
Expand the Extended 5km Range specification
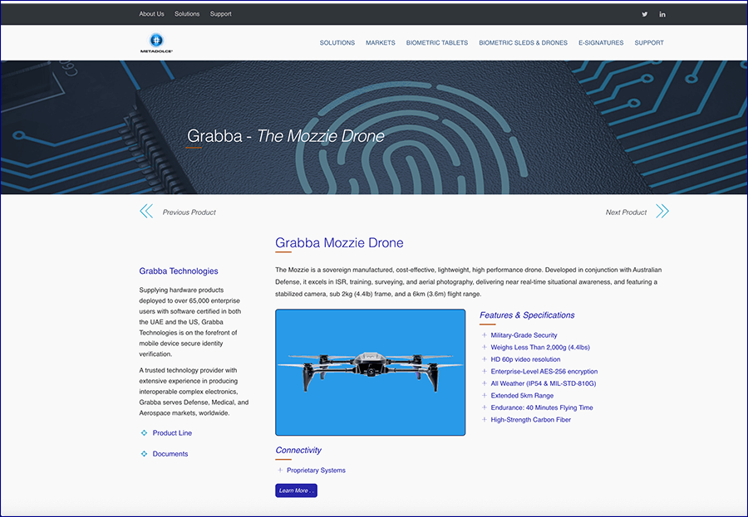pyautogui.click(x=485, y=395)
